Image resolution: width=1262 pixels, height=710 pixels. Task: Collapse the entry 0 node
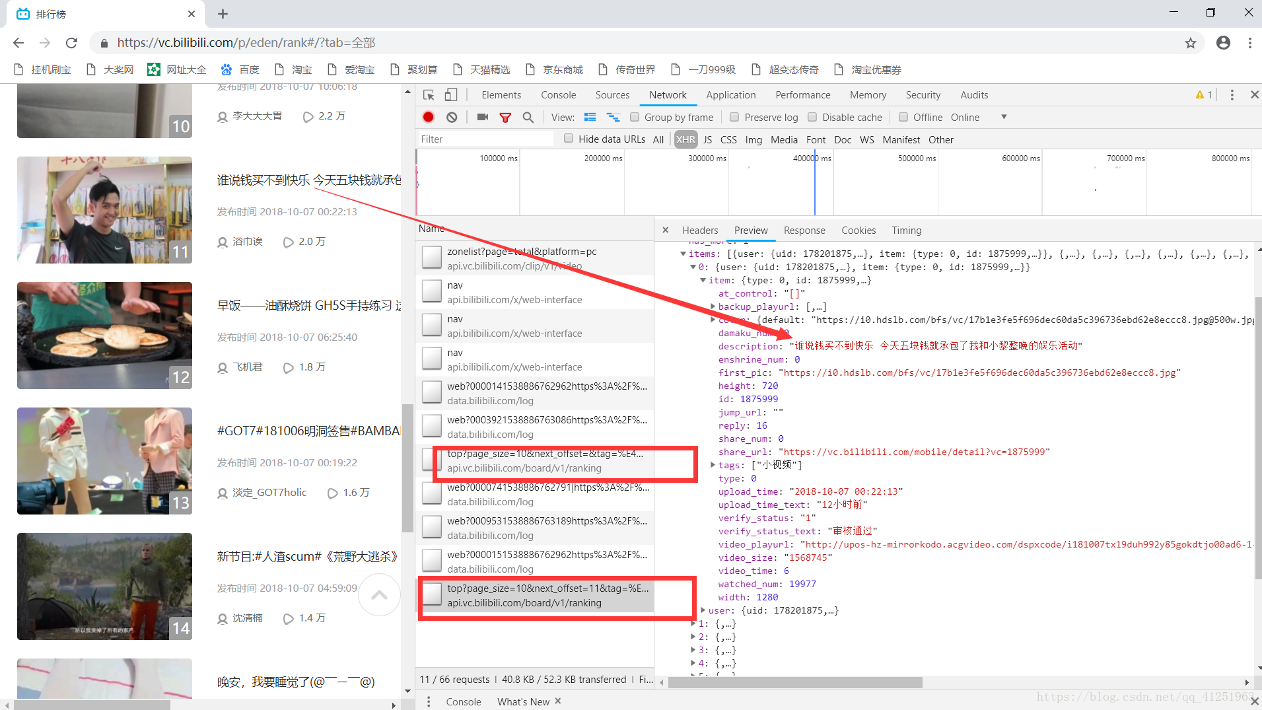(693, 267)
